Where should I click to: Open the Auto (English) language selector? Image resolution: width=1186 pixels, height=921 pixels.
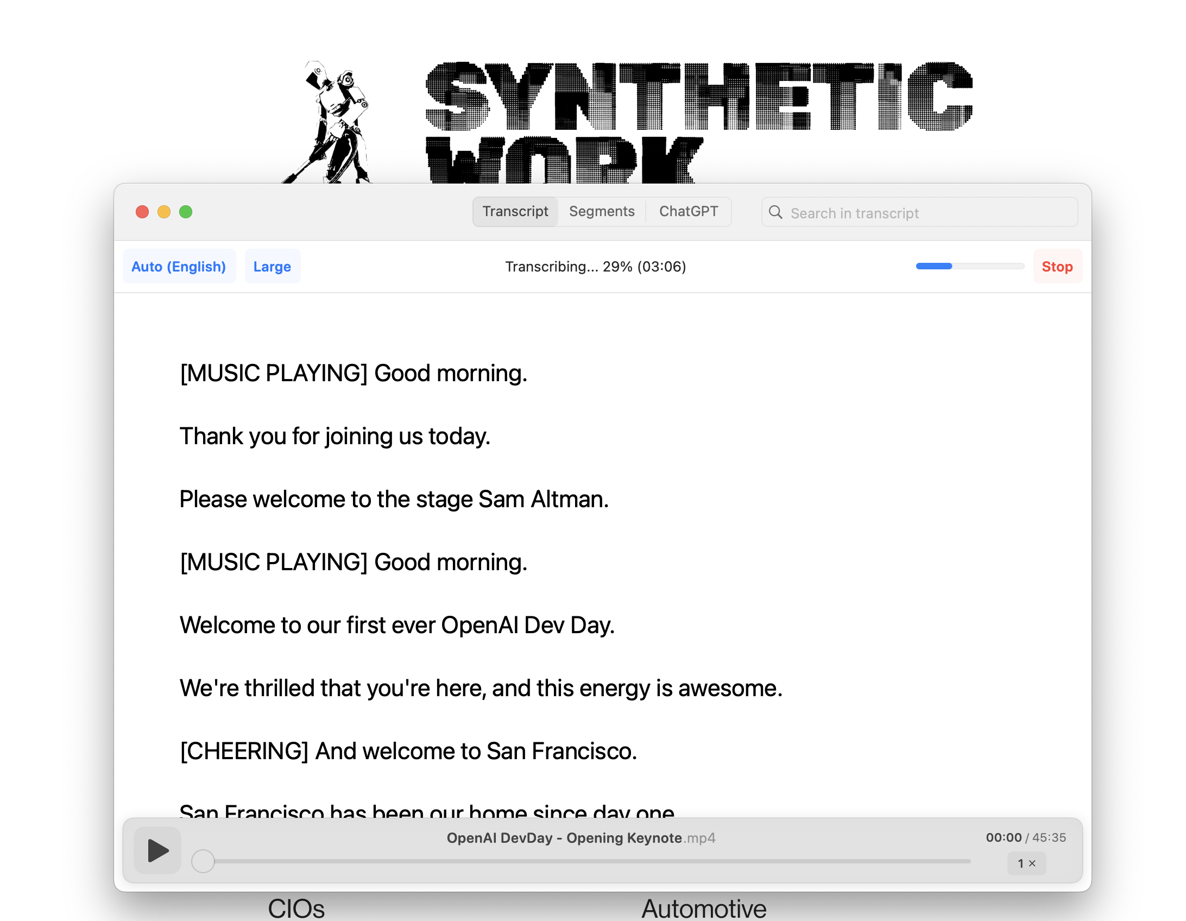pos(179,267)
